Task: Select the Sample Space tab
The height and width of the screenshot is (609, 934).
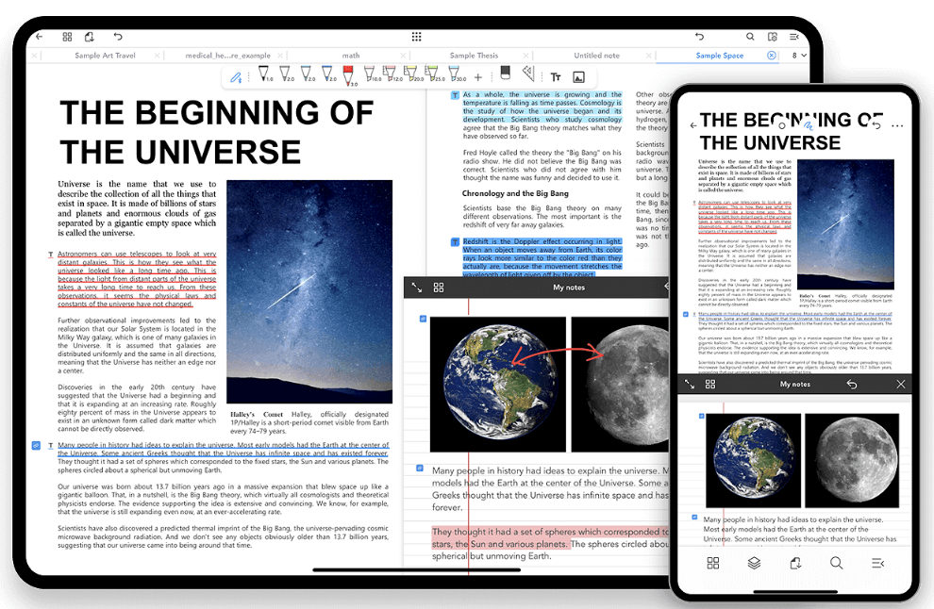Action: (x=720, y=56)
